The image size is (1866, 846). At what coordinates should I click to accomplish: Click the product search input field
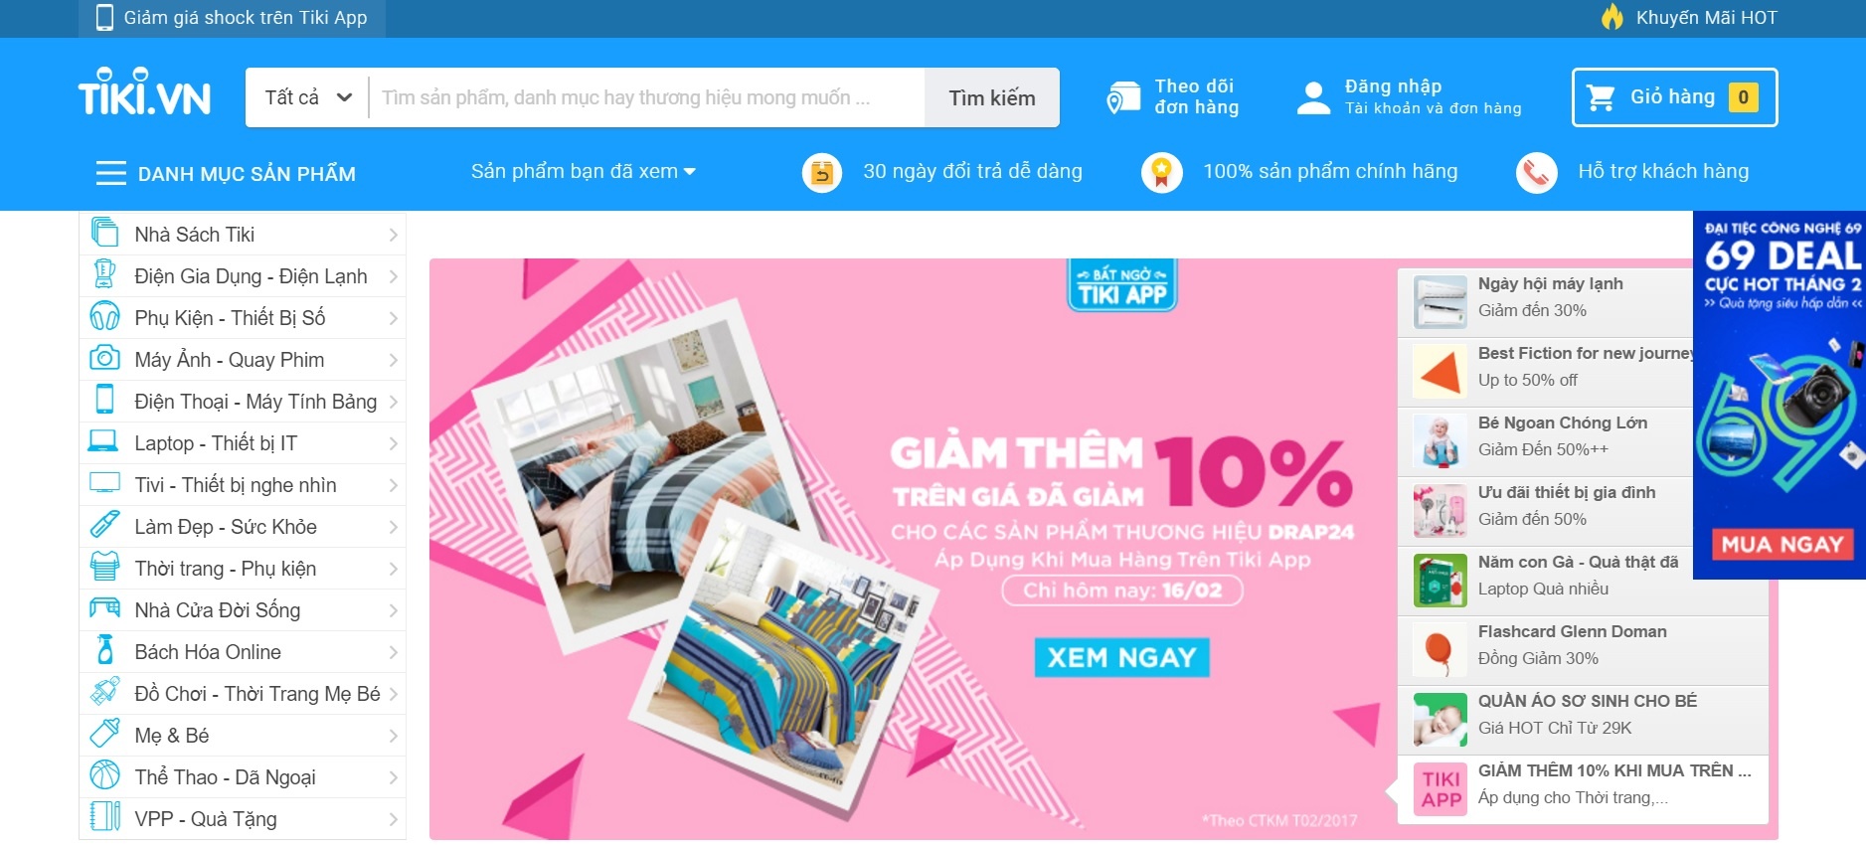click(646, 97)
